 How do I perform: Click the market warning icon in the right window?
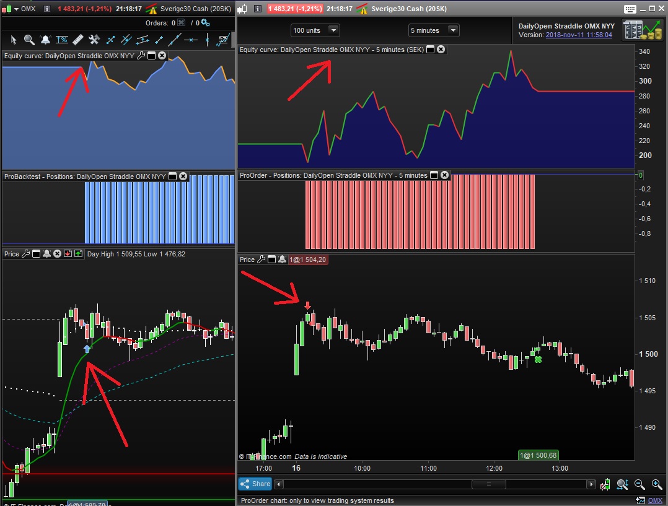pyautogui.click(x=362, y=9)
